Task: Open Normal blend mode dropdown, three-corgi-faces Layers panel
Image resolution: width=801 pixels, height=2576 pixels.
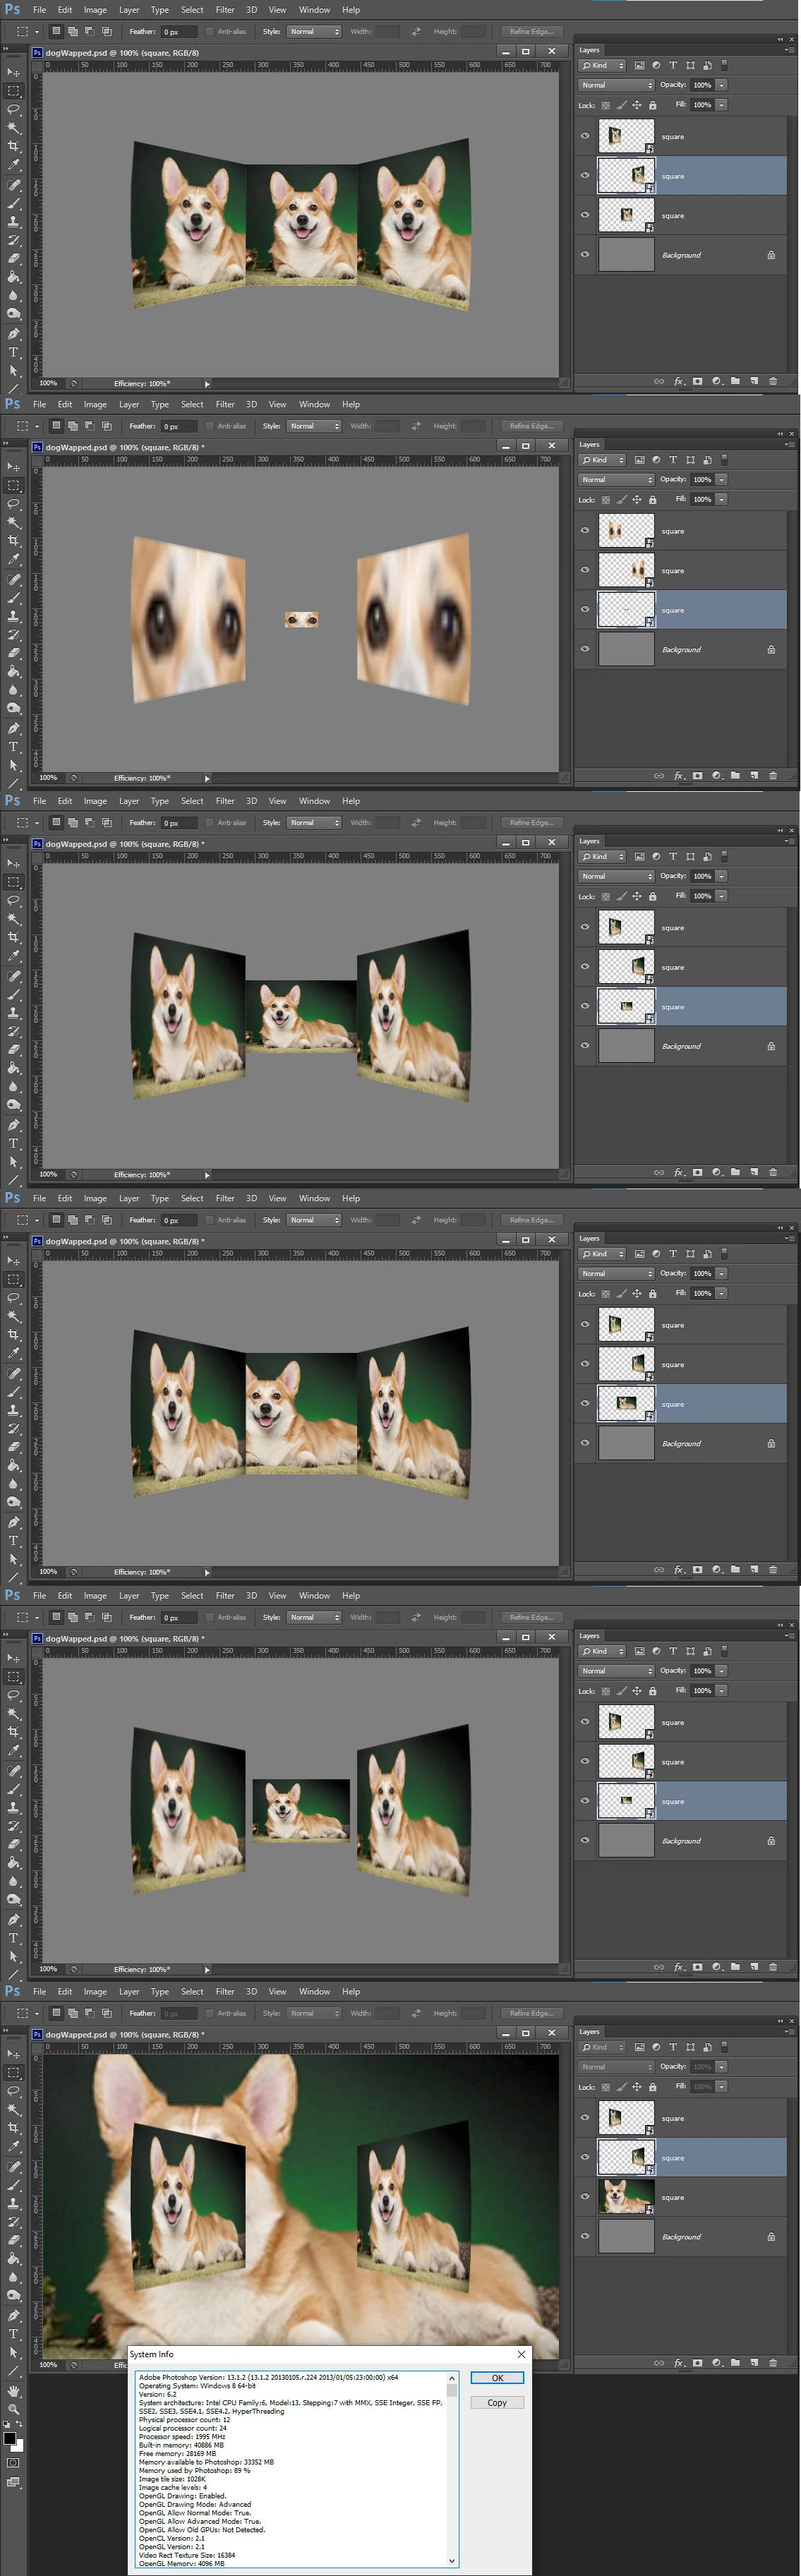Action: 616,85
